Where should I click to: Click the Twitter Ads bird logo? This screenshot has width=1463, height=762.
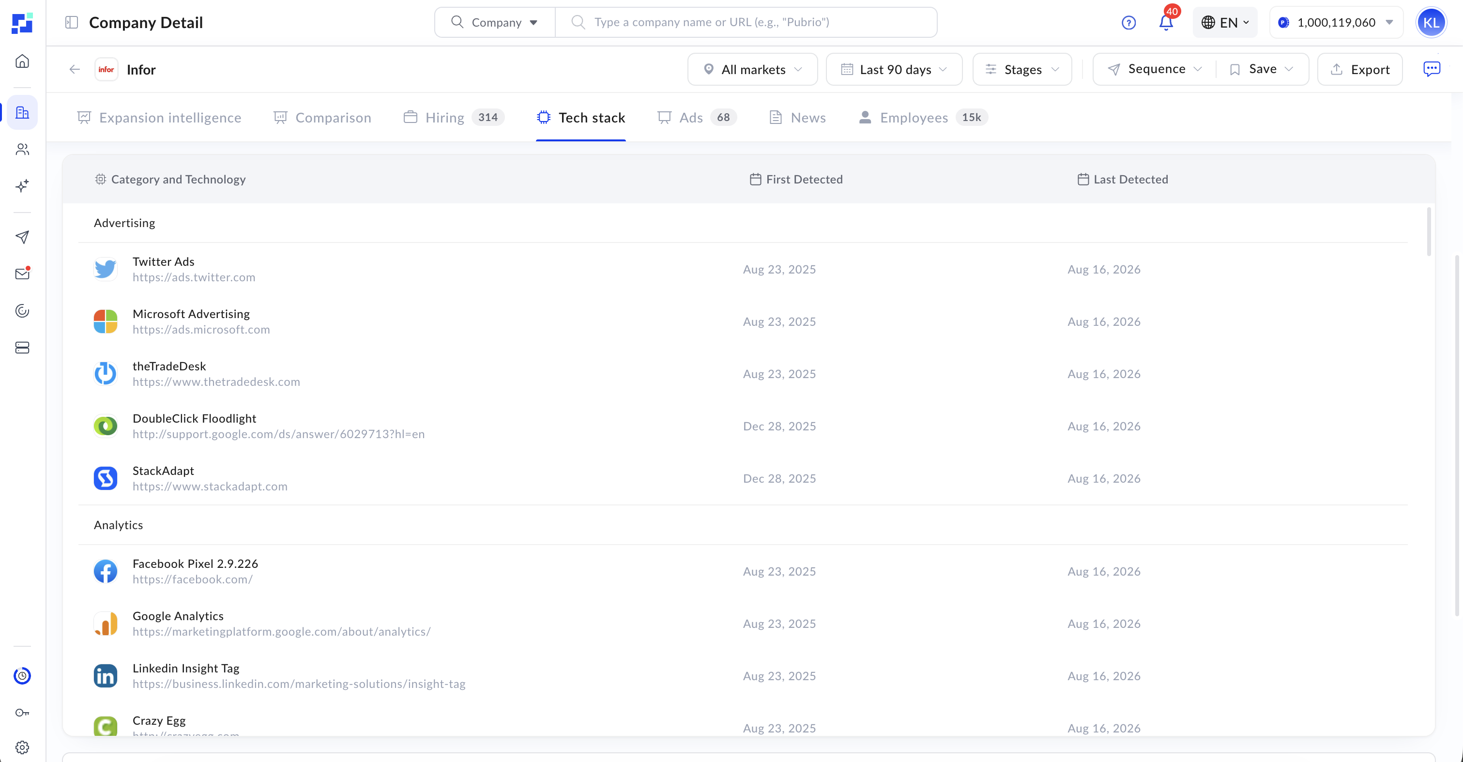106,269
